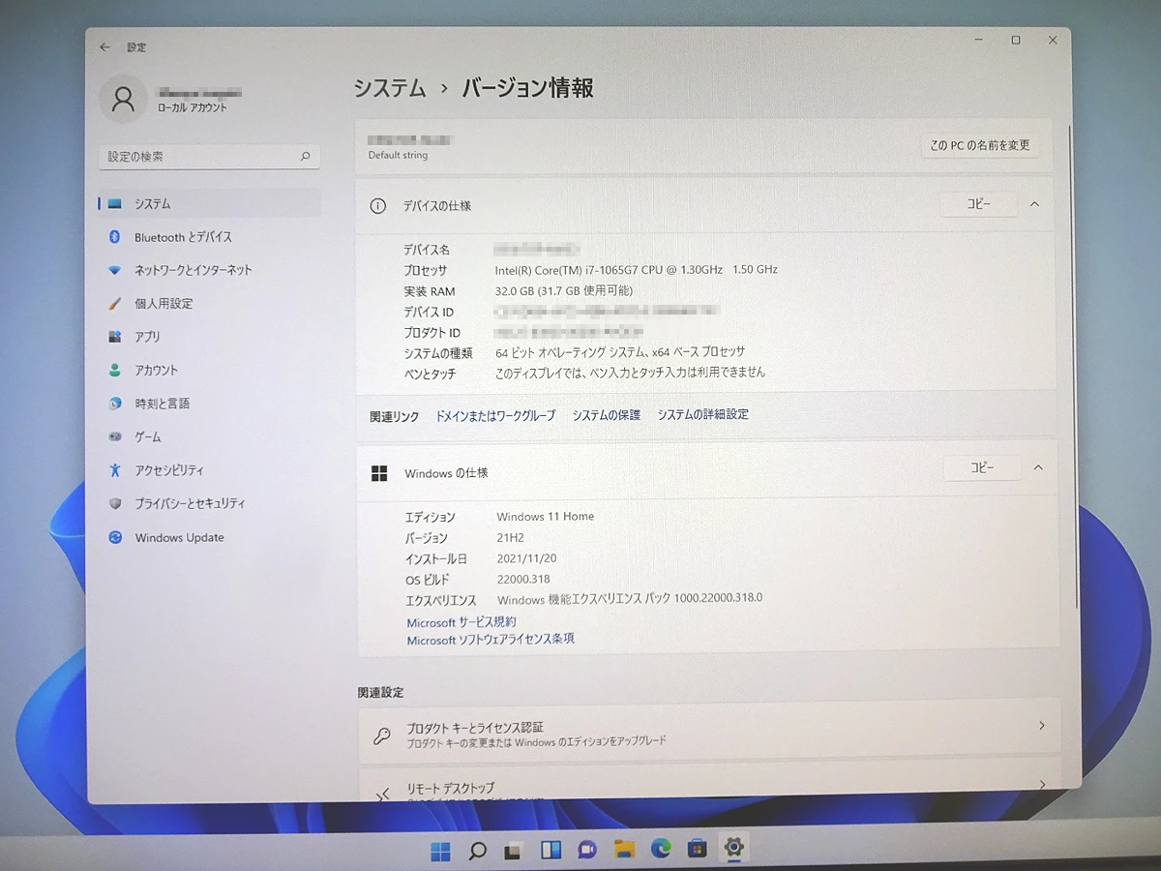The image size is (1161, 871).
Task: Copy Windows specifications with コピー button
Action: coord(982,467)
